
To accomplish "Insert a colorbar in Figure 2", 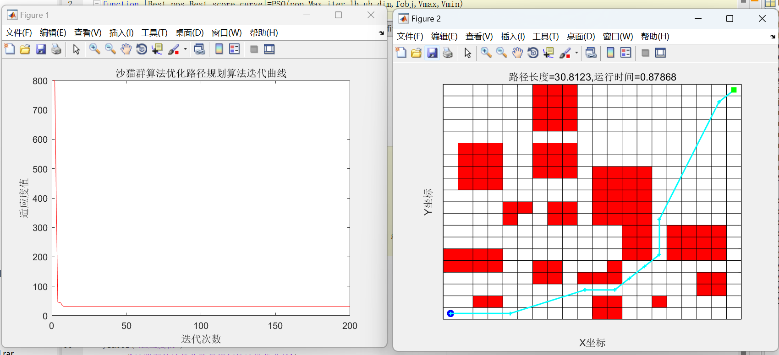I will [610, 53].
